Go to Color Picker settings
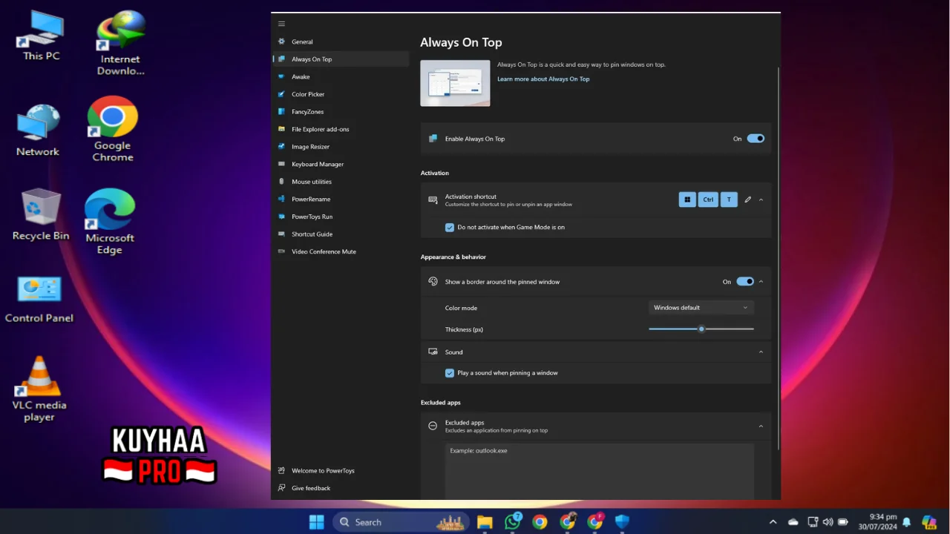This screenshot has width=950, height=534. [x=341, y=94]
